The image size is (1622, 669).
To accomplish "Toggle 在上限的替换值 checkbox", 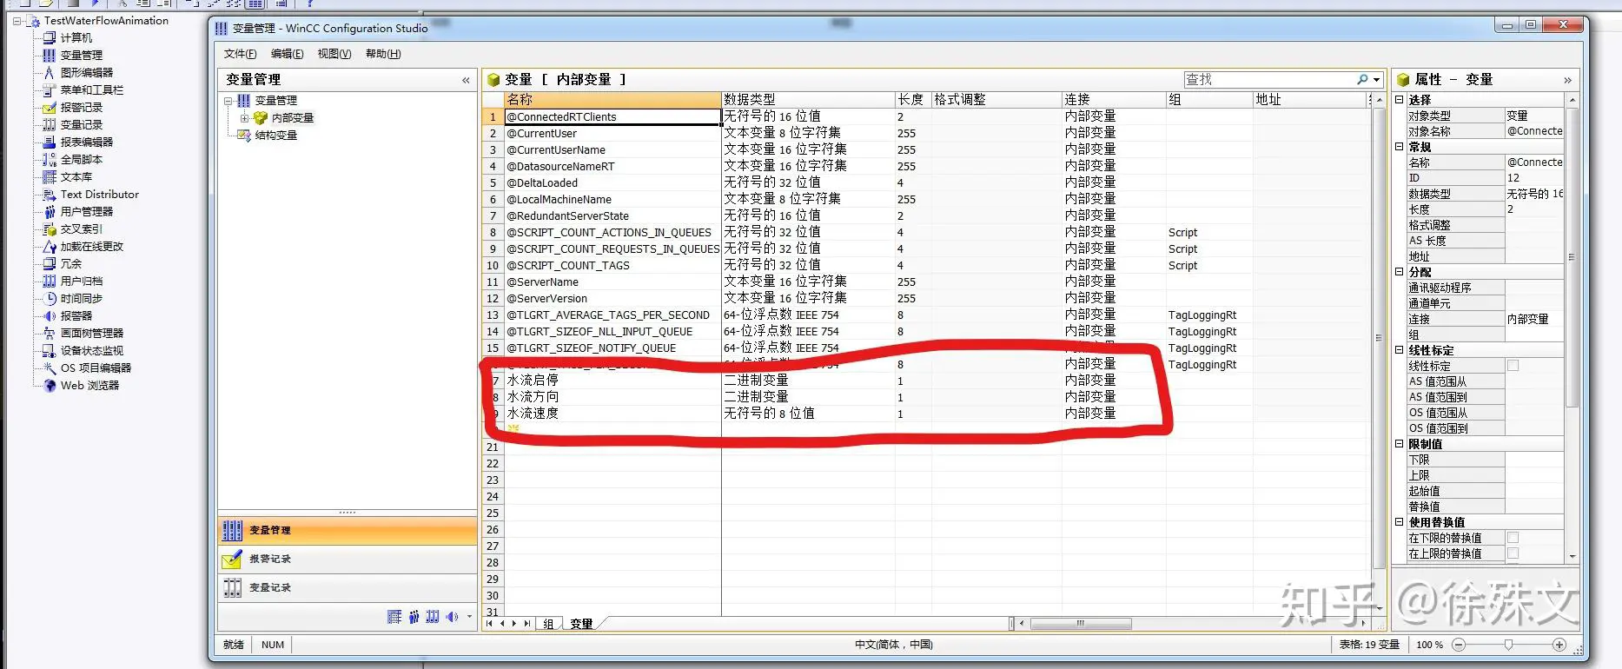I will click(x=1513, y=553).
